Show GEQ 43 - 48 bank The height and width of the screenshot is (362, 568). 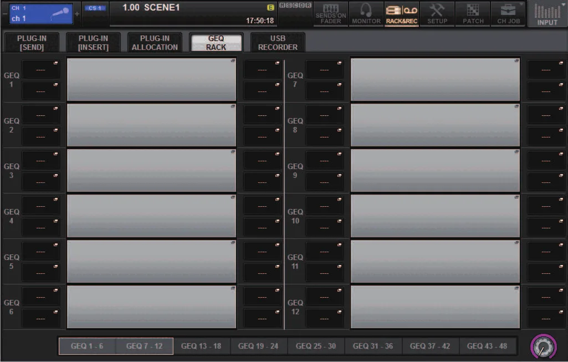(487, 346)
